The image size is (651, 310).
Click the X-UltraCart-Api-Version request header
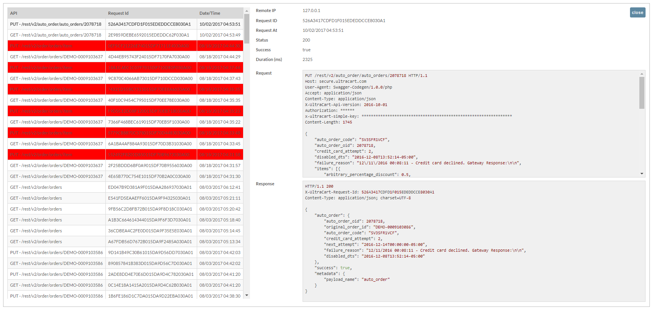pos(346,105)
